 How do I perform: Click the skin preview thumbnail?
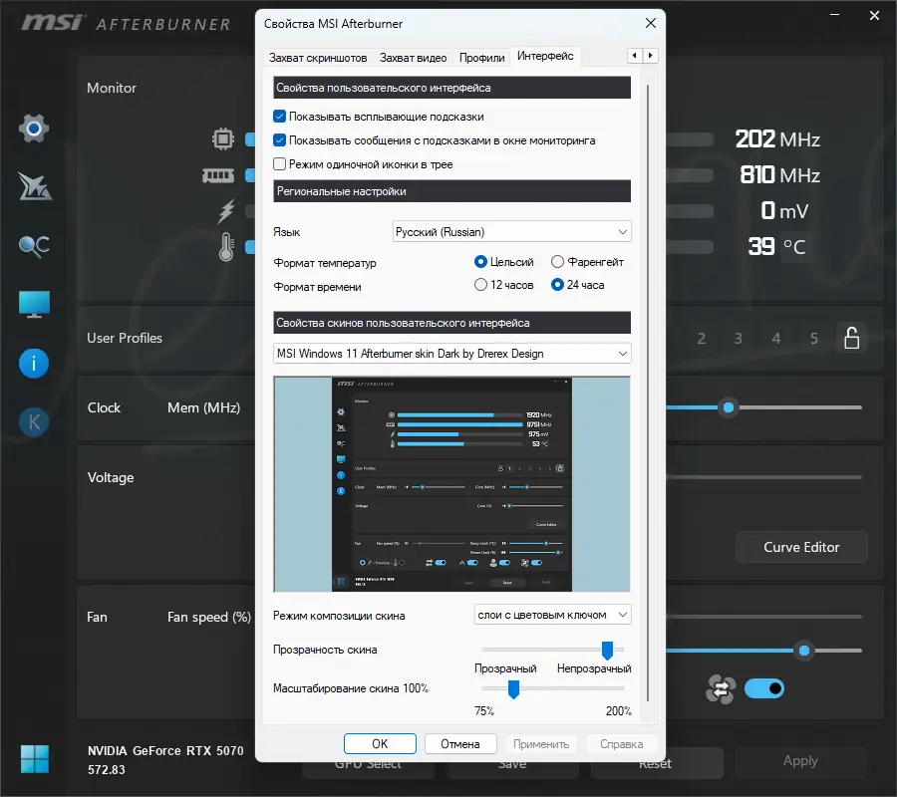[x=451, y=484]
